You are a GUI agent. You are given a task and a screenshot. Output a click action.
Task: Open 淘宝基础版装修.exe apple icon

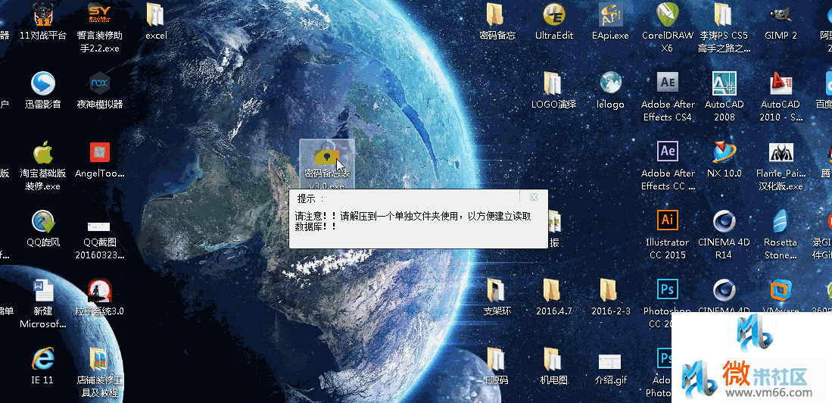coord(43,166)
